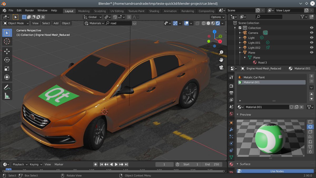Open the material slot specials dropdown
Screen dimensions: 316x178
[x=312, y=87]
